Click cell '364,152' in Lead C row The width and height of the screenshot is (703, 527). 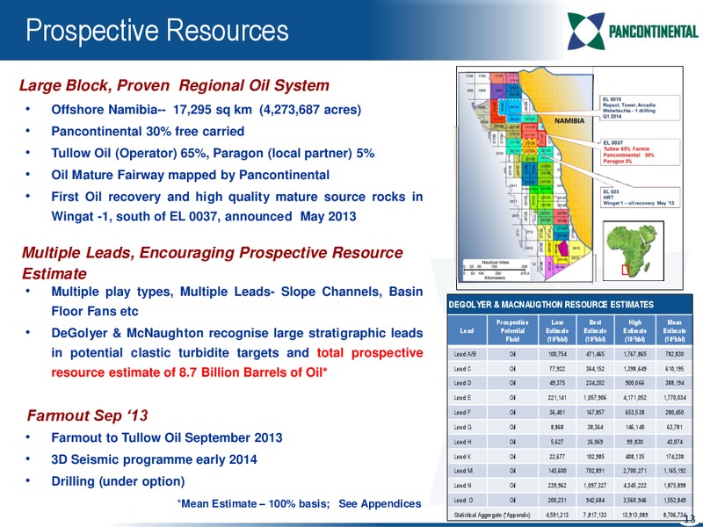[595, 369]
